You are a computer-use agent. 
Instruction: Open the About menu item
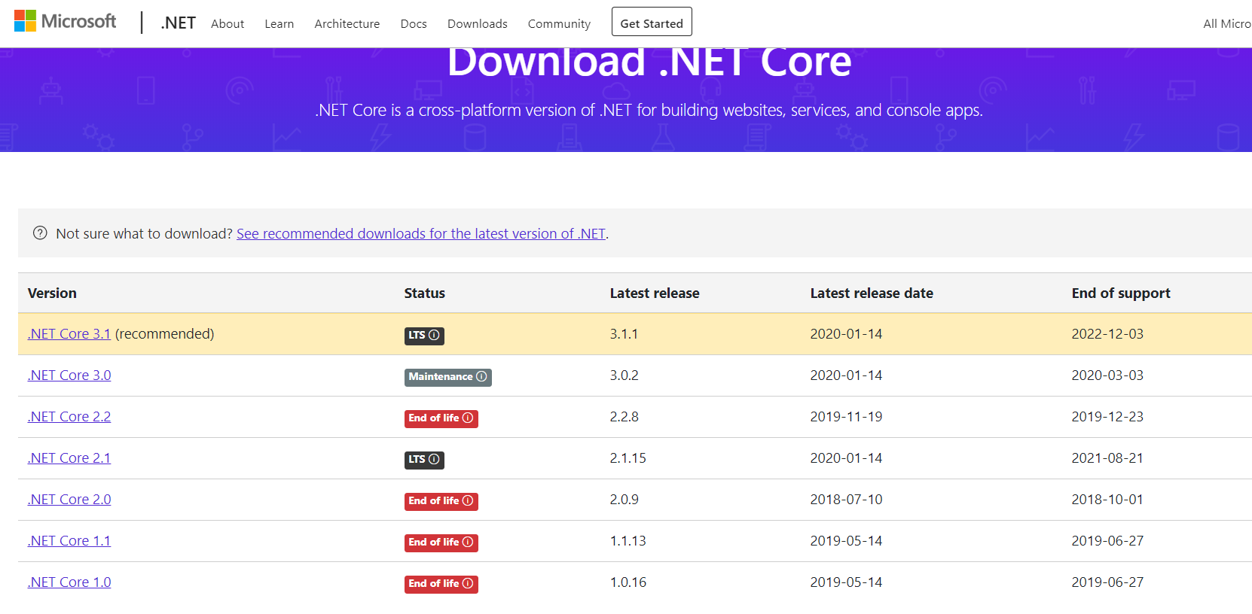pos(227,24)
